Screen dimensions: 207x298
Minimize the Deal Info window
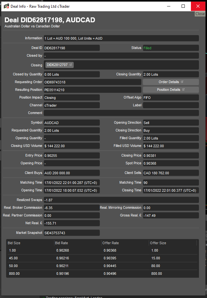tap(168, 6)
